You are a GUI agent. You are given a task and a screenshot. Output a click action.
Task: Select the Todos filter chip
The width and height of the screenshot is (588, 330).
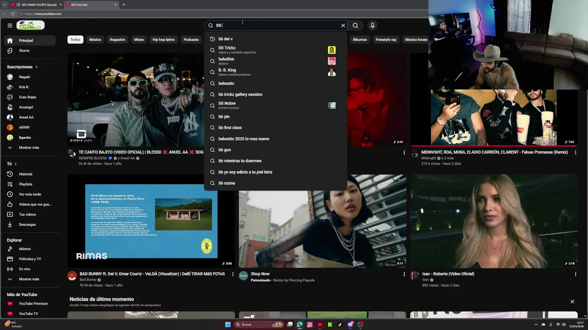pyautogui.click(x=75, y=39)
